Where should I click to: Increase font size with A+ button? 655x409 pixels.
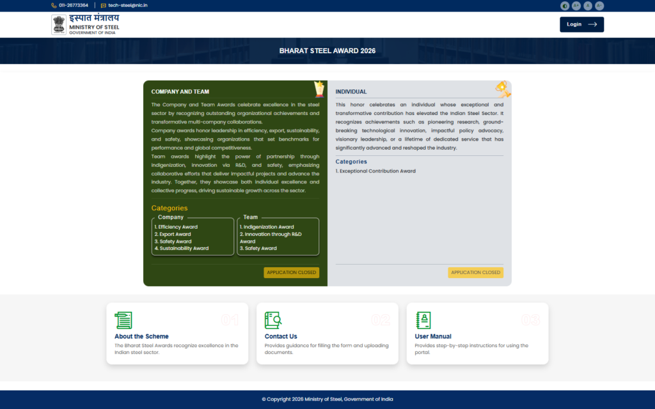[x=576, y=6]
